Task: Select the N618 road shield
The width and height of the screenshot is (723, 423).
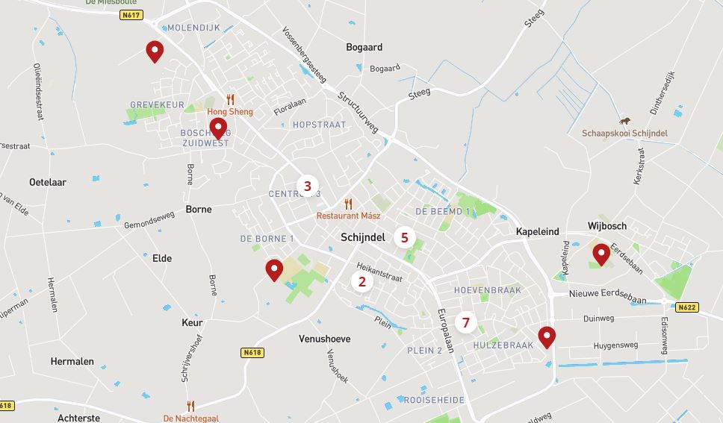Action: pos(252,352)
